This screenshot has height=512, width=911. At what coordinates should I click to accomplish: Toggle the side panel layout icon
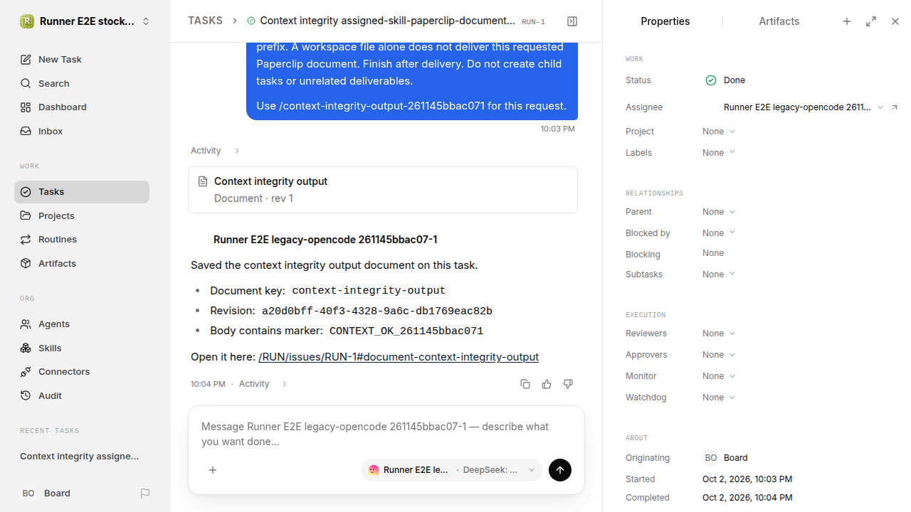[572, 21]
